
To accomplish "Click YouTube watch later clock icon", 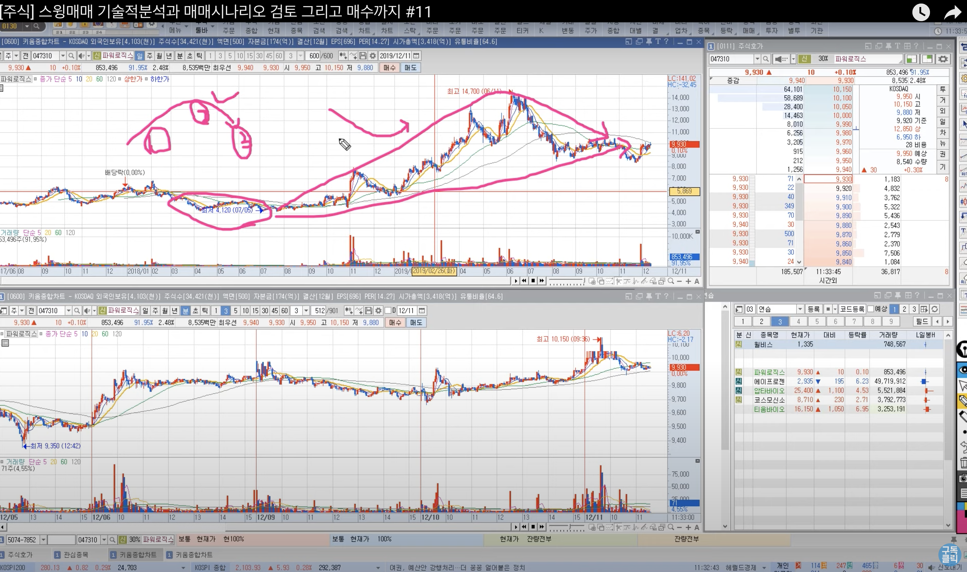I will coord(921,12).
